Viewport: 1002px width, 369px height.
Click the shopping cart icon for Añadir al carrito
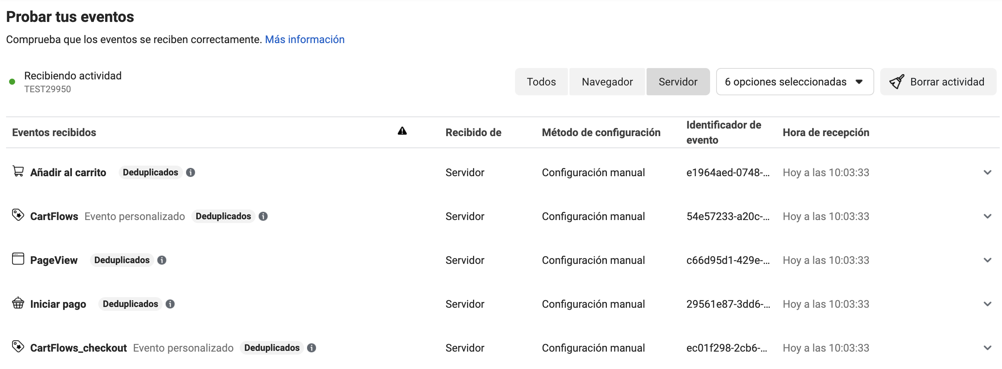18,172
